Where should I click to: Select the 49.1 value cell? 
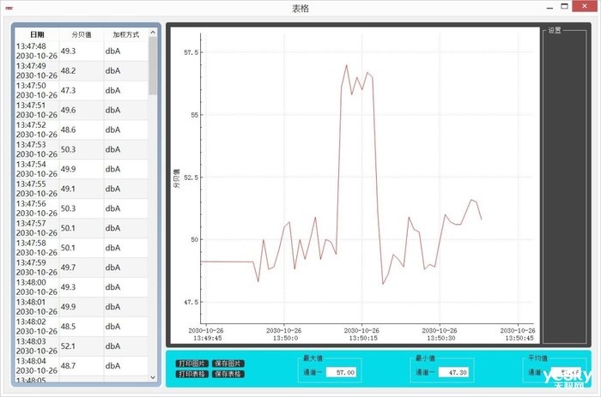[82, 189]
